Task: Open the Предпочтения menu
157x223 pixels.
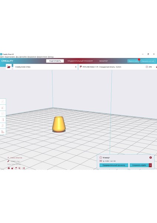Action: click(x=42, y=57)
